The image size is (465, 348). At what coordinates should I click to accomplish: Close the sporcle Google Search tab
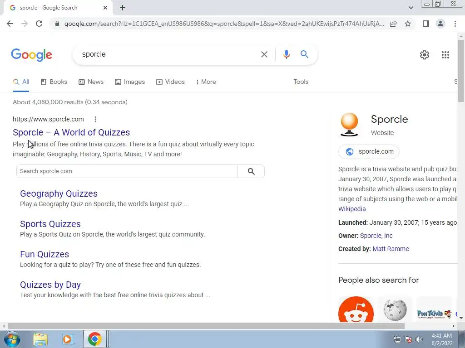[105, 8]
